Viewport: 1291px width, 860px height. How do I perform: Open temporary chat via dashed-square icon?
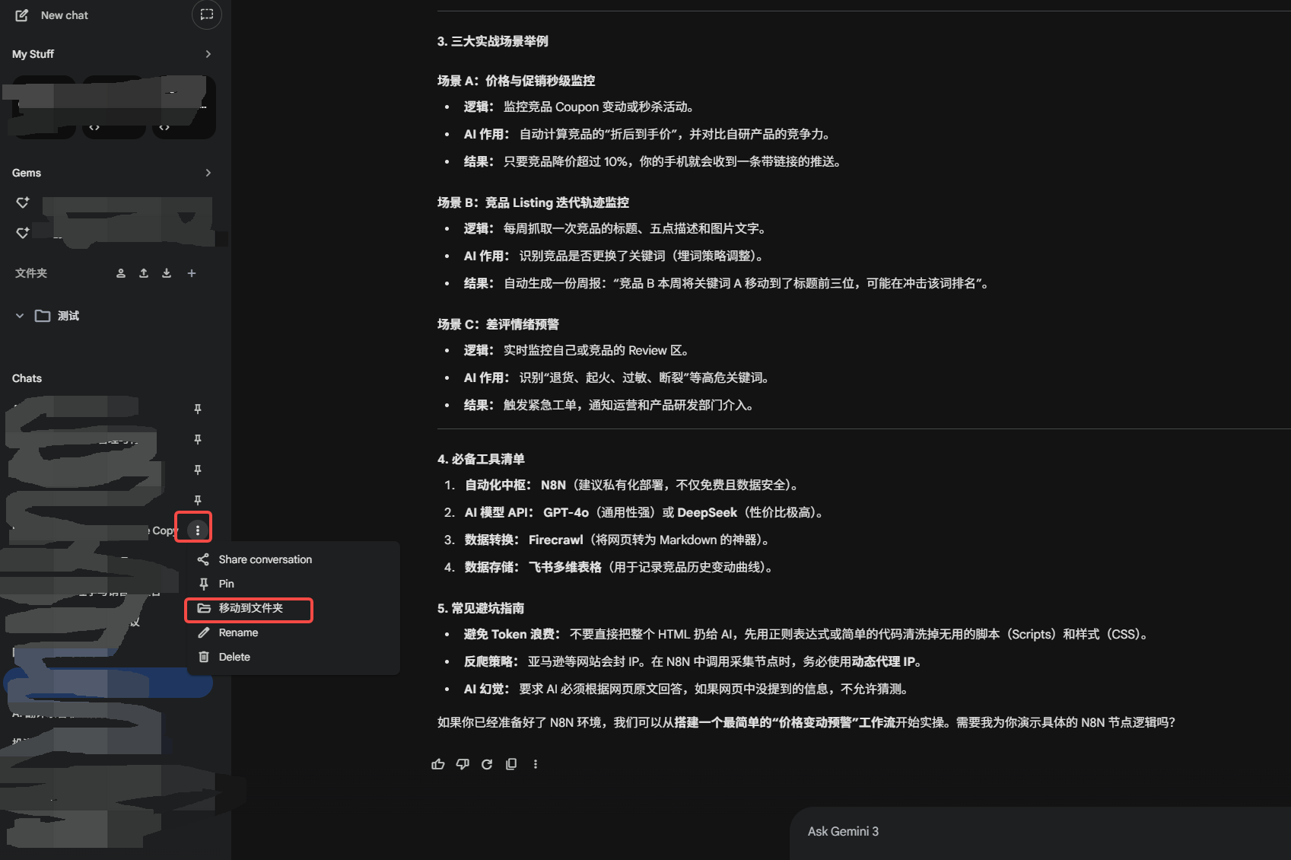coord(206,14)
